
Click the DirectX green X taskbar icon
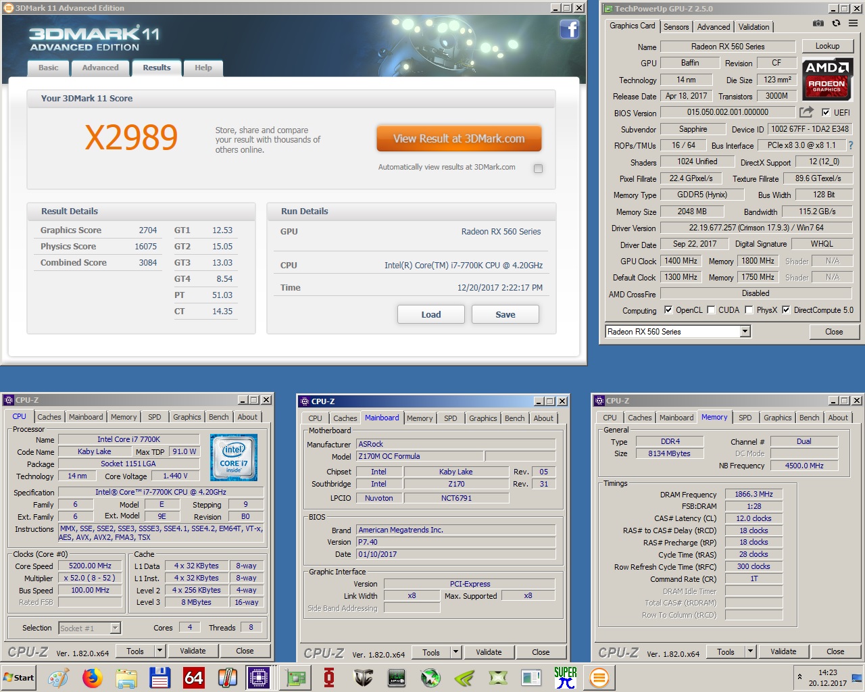(498, 677)
